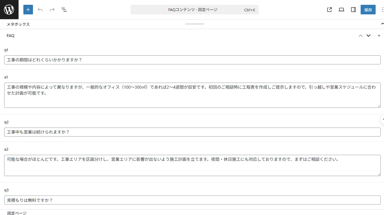Toggle the settings sidebar panel
Screen dimensions: 384x215
click(x=353, y=10)
